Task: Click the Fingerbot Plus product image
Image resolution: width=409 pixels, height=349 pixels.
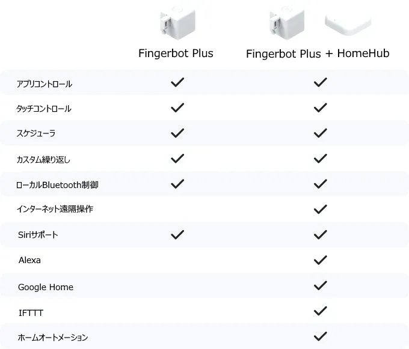Action: point(175,23)
